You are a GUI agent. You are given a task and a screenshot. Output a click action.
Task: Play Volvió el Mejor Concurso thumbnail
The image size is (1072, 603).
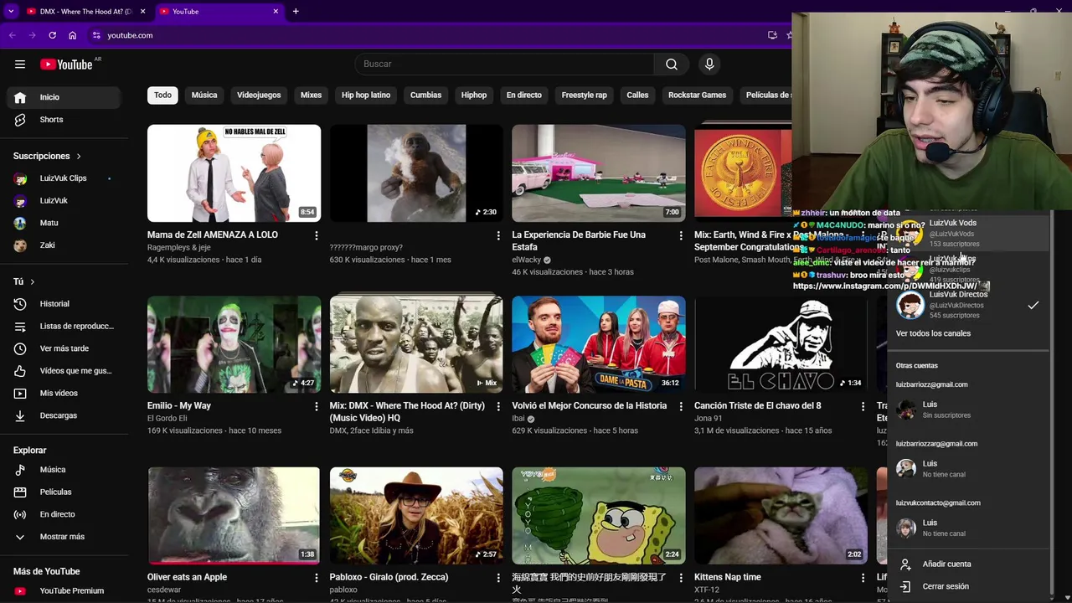pos(598,344)
